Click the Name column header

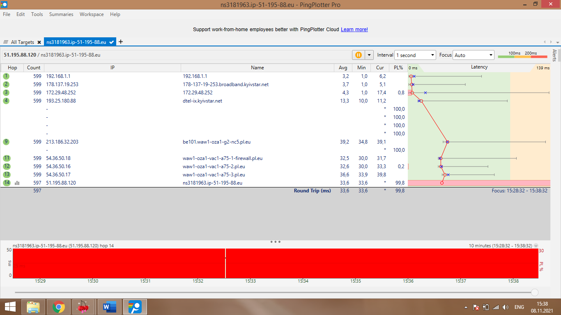(x=258, y=68)
